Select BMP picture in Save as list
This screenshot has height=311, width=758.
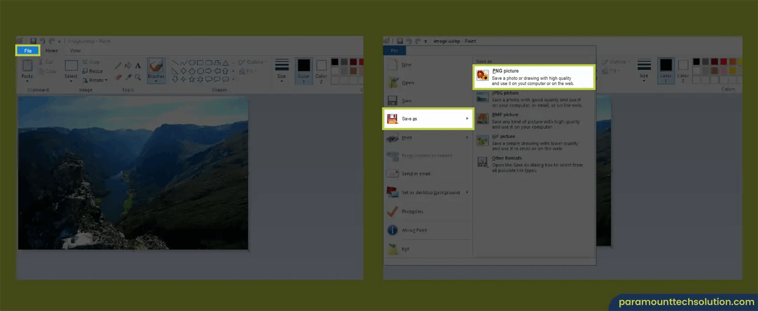point(534,121)
